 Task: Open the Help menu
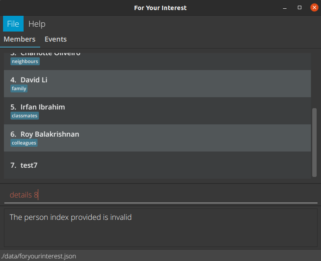pyautogui.click(x=37, y=24)
